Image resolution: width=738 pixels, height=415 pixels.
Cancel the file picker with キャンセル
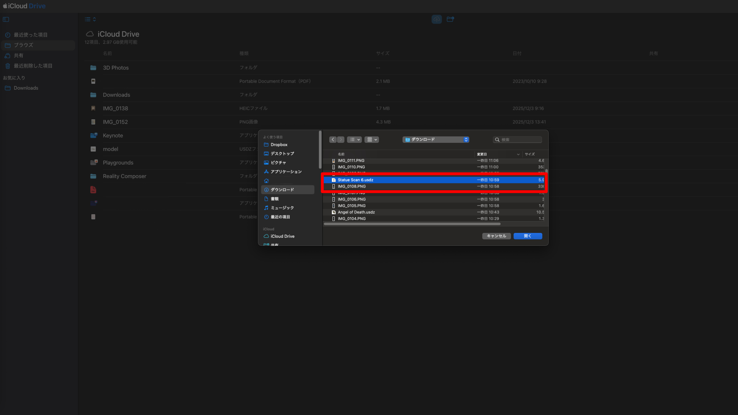click(x=496, y=236)
